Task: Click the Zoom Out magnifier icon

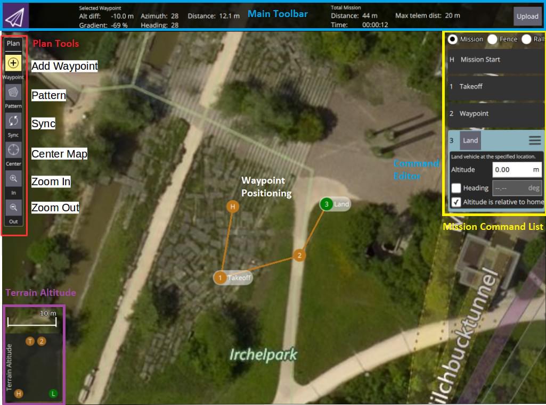Action: (13, 208)
